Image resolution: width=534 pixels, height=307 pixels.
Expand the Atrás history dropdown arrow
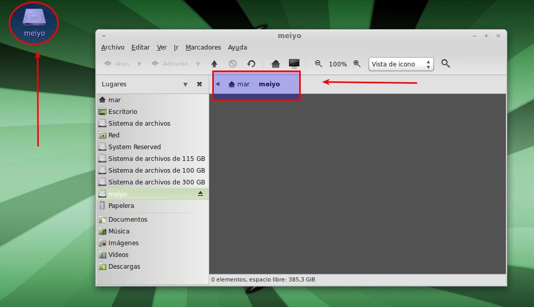pyautogui.click(x=139, y=64)
